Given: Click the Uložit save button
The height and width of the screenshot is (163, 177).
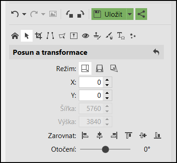Looking at the screenshot, I should 109,14.
